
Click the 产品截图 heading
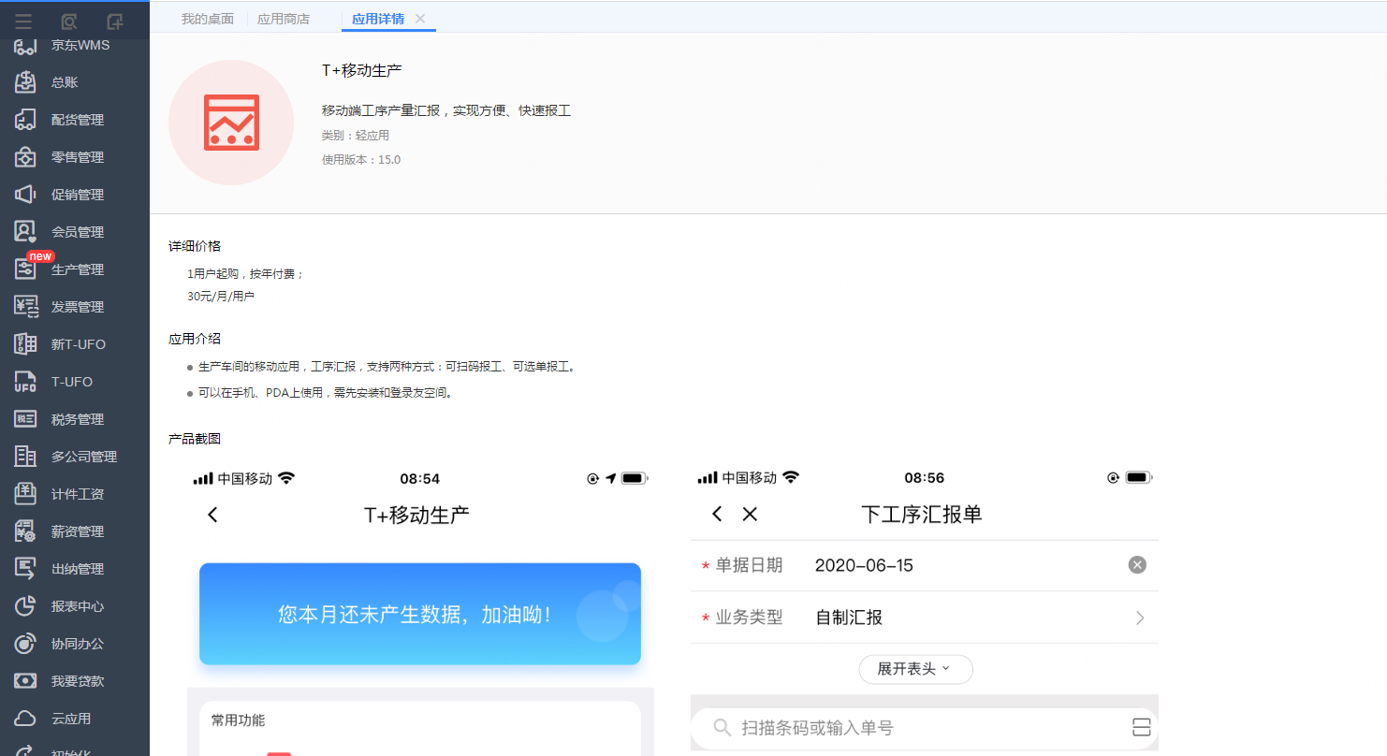point(195,439)
